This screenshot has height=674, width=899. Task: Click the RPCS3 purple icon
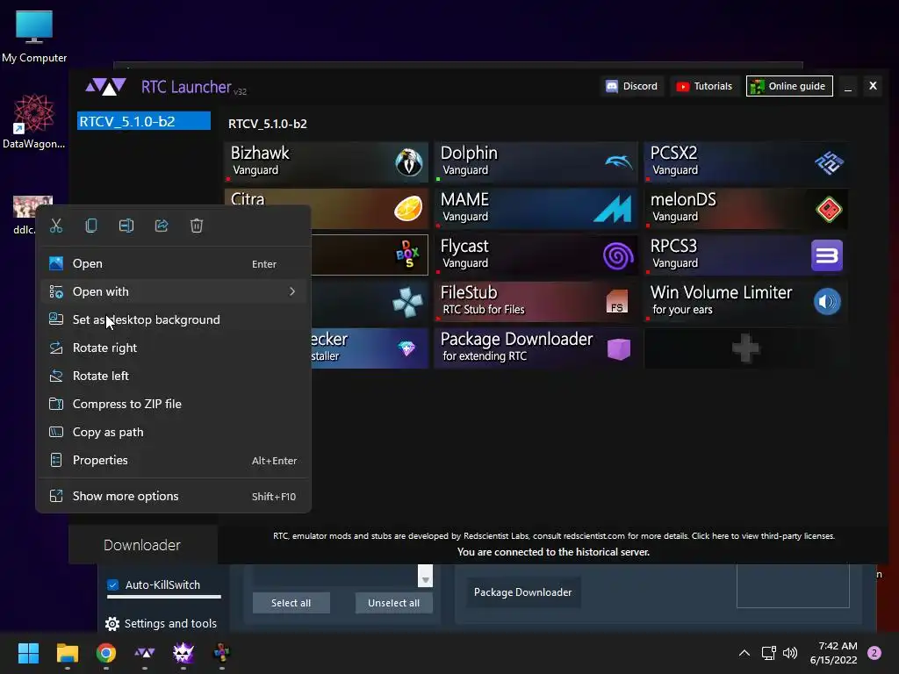coord(827,255)
